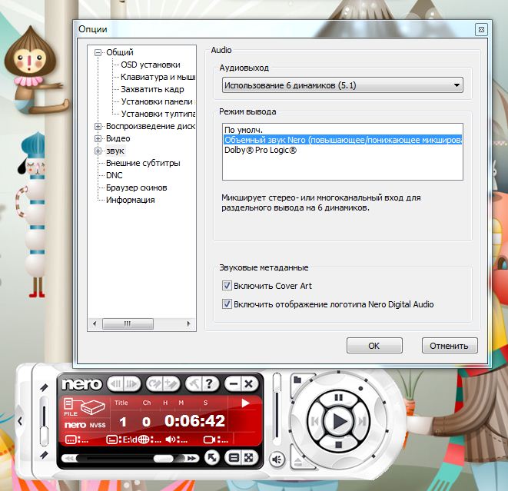
Task: Expand the Воспроизведение диска tree node
Action: point(98,126)
